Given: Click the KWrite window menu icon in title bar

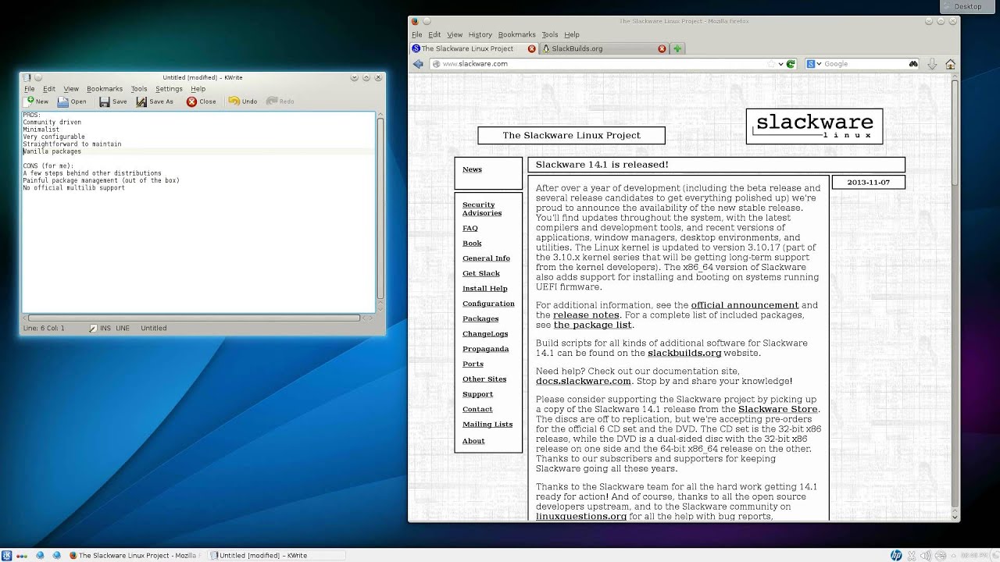Looking at the screenshot, I should click(x=27, y=77).
